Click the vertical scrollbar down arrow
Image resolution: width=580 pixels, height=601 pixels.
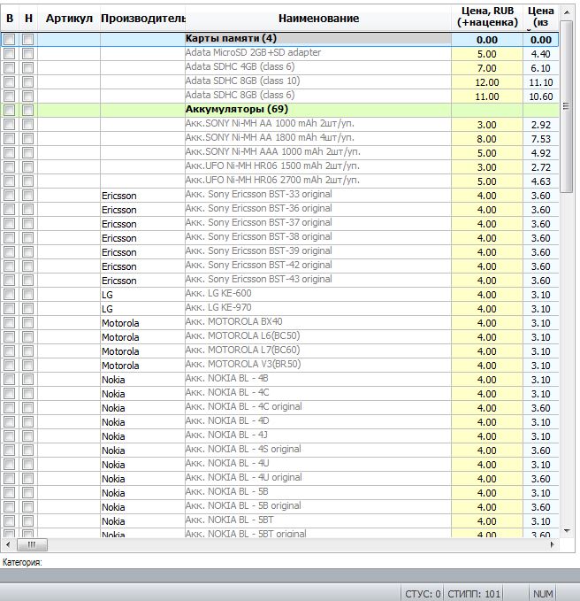(567, 531)
